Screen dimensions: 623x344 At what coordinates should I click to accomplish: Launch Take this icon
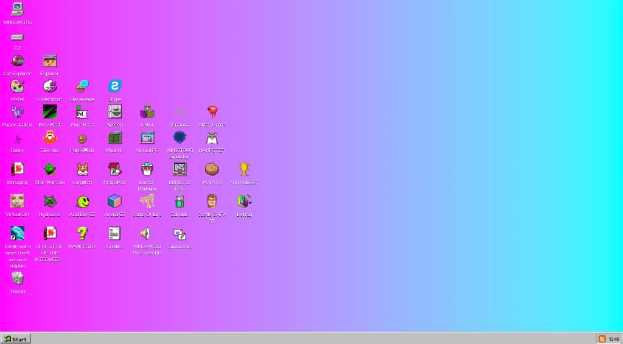[50, 138]
